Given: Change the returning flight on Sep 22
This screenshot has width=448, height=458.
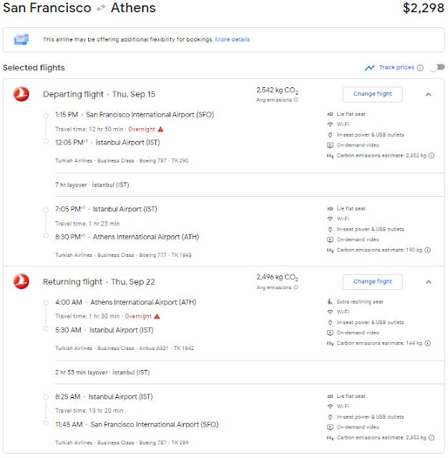Looking at the screenshot, I should (x=372, y=281).
